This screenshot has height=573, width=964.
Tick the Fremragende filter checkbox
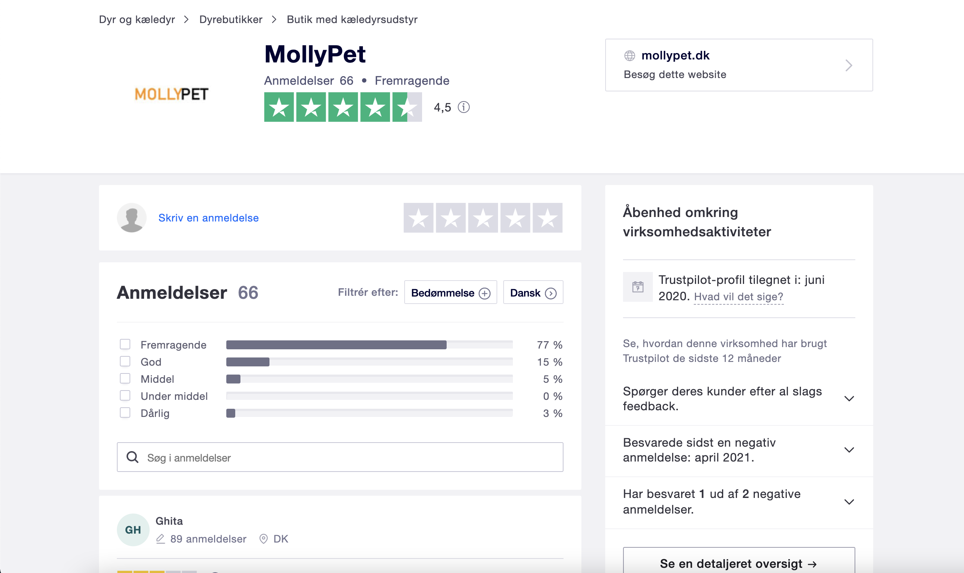125,344
